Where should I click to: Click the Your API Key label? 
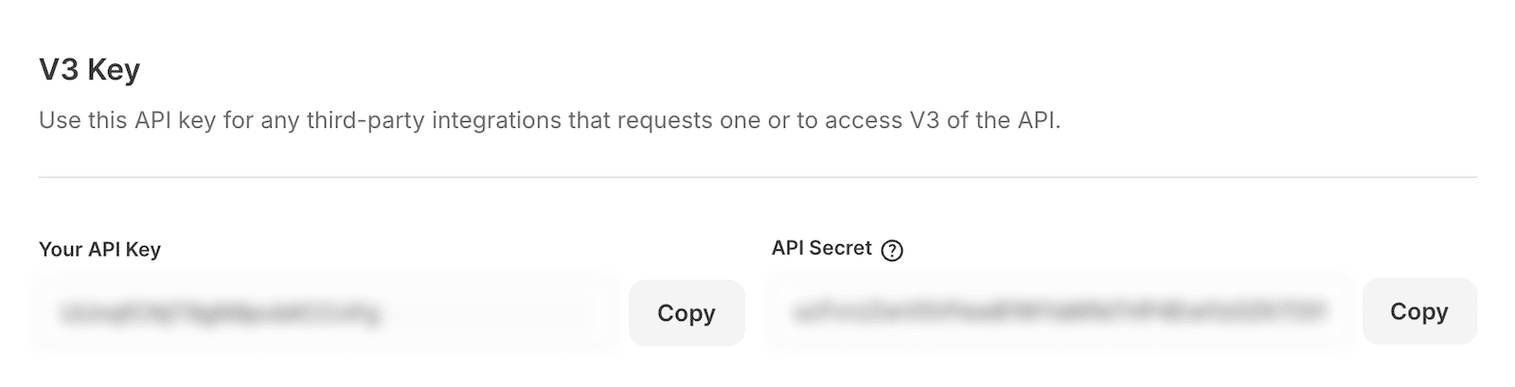click(x=99, y=250)
